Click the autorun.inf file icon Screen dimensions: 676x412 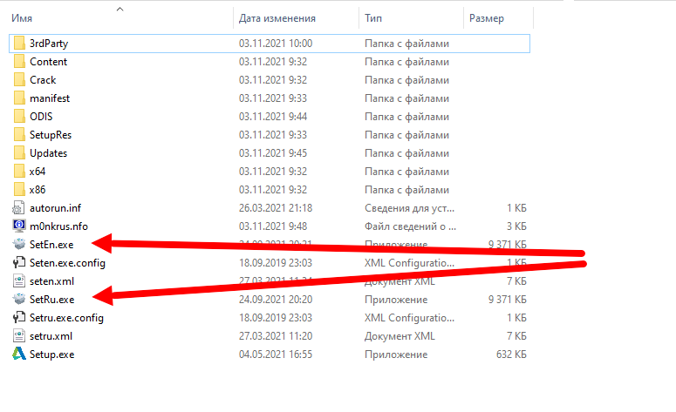click(x=18, y=208)
